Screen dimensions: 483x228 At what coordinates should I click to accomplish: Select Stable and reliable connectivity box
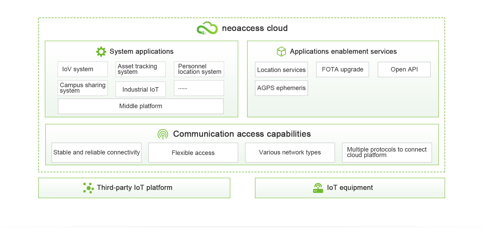(97, 152)
